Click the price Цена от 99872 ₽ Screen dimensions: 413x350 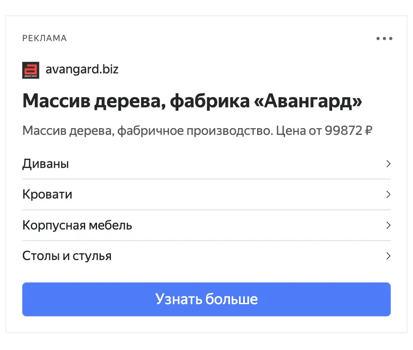coord(324,131)
